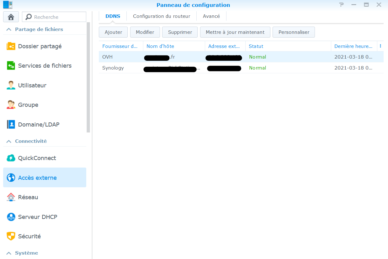Go to the home button
388x259 pixels.
pos(11,17)
